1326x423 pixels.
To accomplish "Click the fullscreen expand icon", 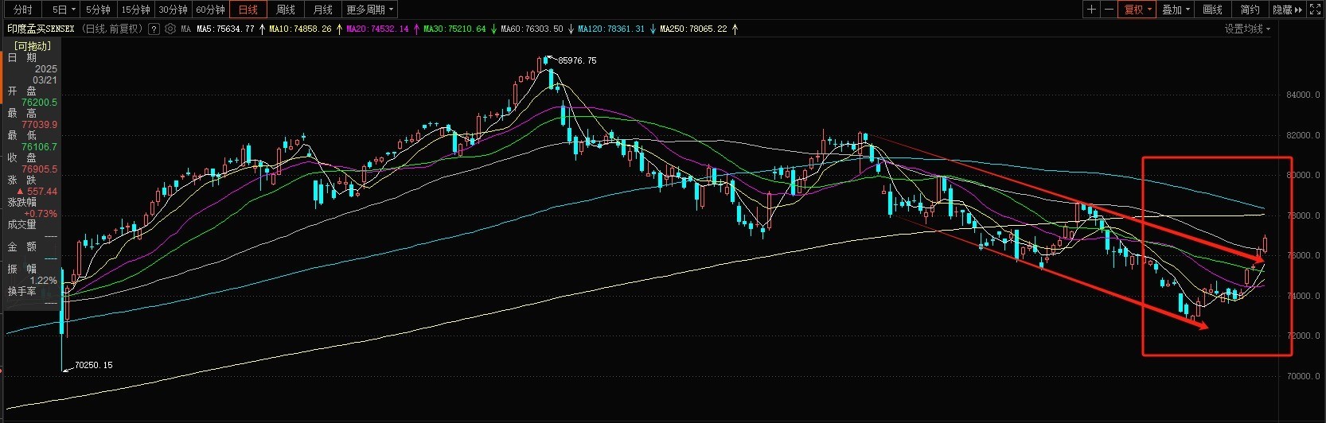I will (x=1315, y=10).
